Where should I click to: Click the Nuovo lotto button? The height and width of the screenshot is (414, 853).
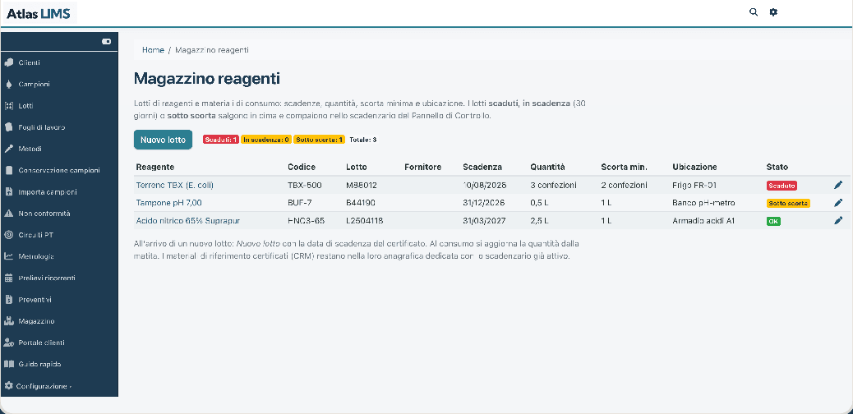pos(164,140)
